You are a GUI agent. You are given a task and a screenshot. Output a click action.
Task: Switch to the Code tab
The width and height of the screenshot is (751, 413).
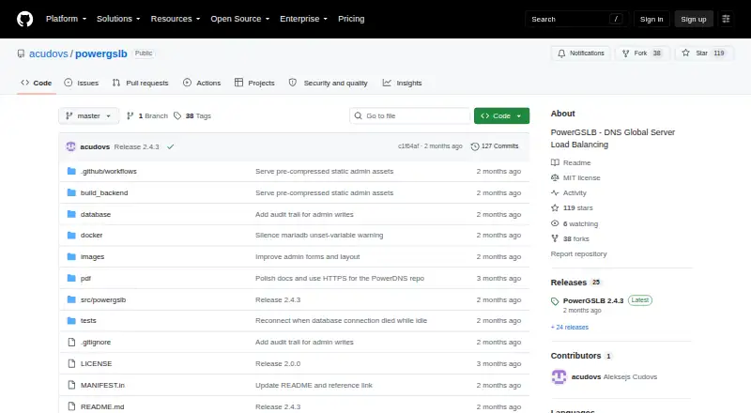pyautogui.click(x=37, y=83)
